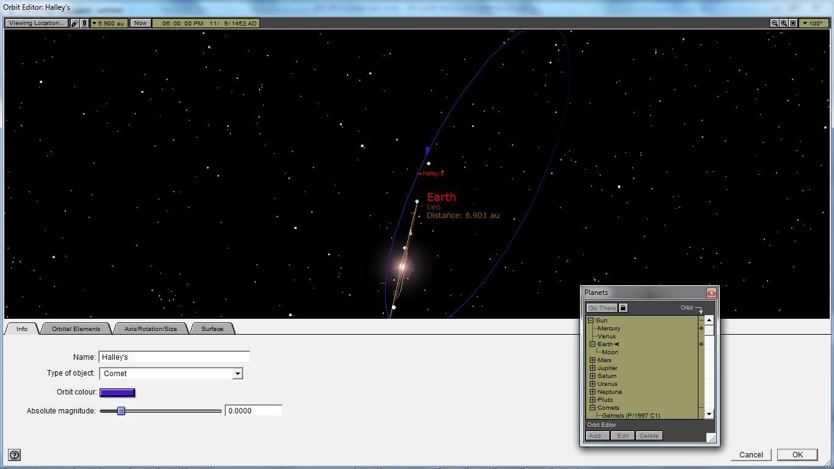Screen dimensions: 834x469
Task: Open the help question mark icon
Action: 15,455
